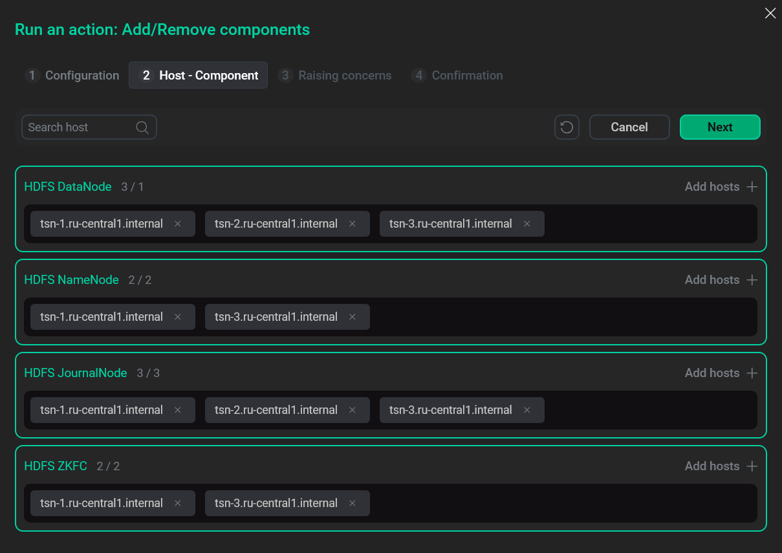Click the Cancel button
The height and width of the screenshot is (553, 782).
pos(629,127)
